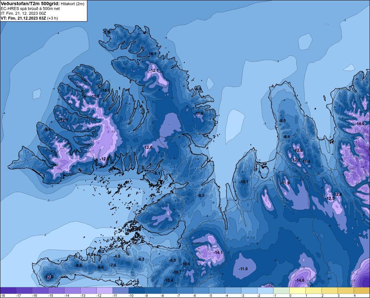The width and height of the screenshot is (370, 298).
Task: Pick the legend swatch between -18 and -17
Action: [8, 291]
